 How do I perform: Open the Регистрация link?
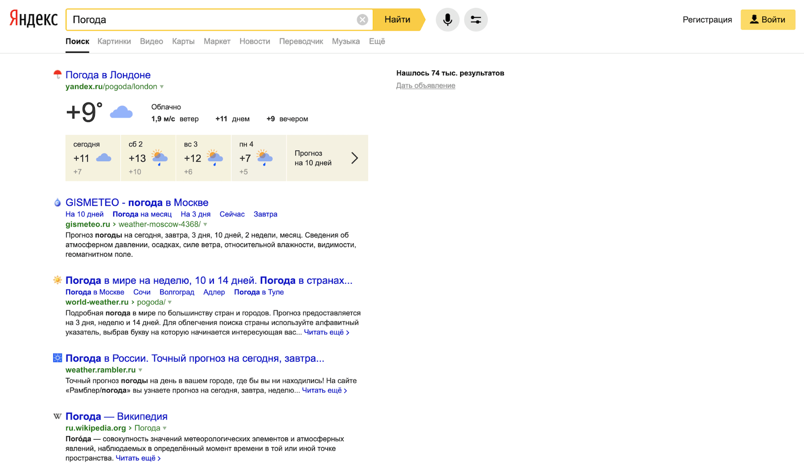click(707, 20)
